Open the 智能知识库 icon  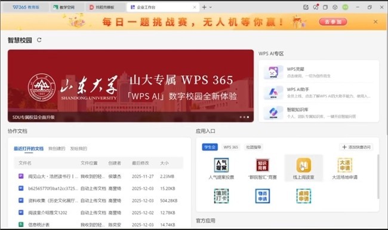[x=273, y=113]
